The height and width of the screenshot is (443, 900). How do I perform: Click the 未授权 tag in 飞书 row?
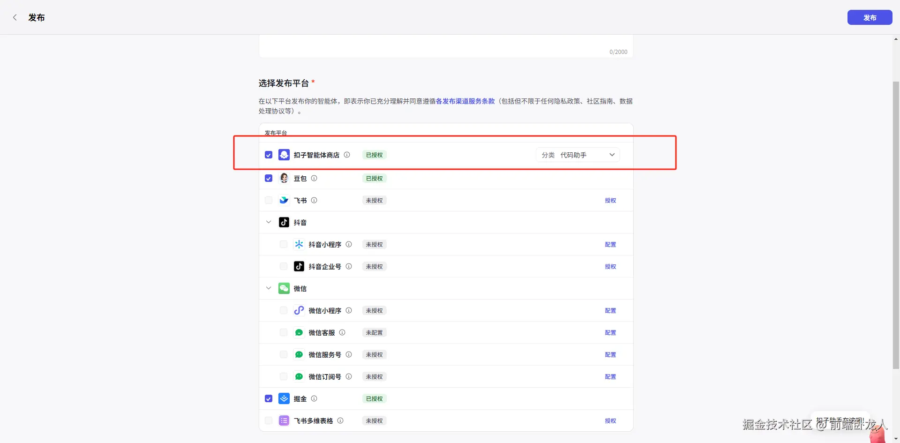pos(374,200)
